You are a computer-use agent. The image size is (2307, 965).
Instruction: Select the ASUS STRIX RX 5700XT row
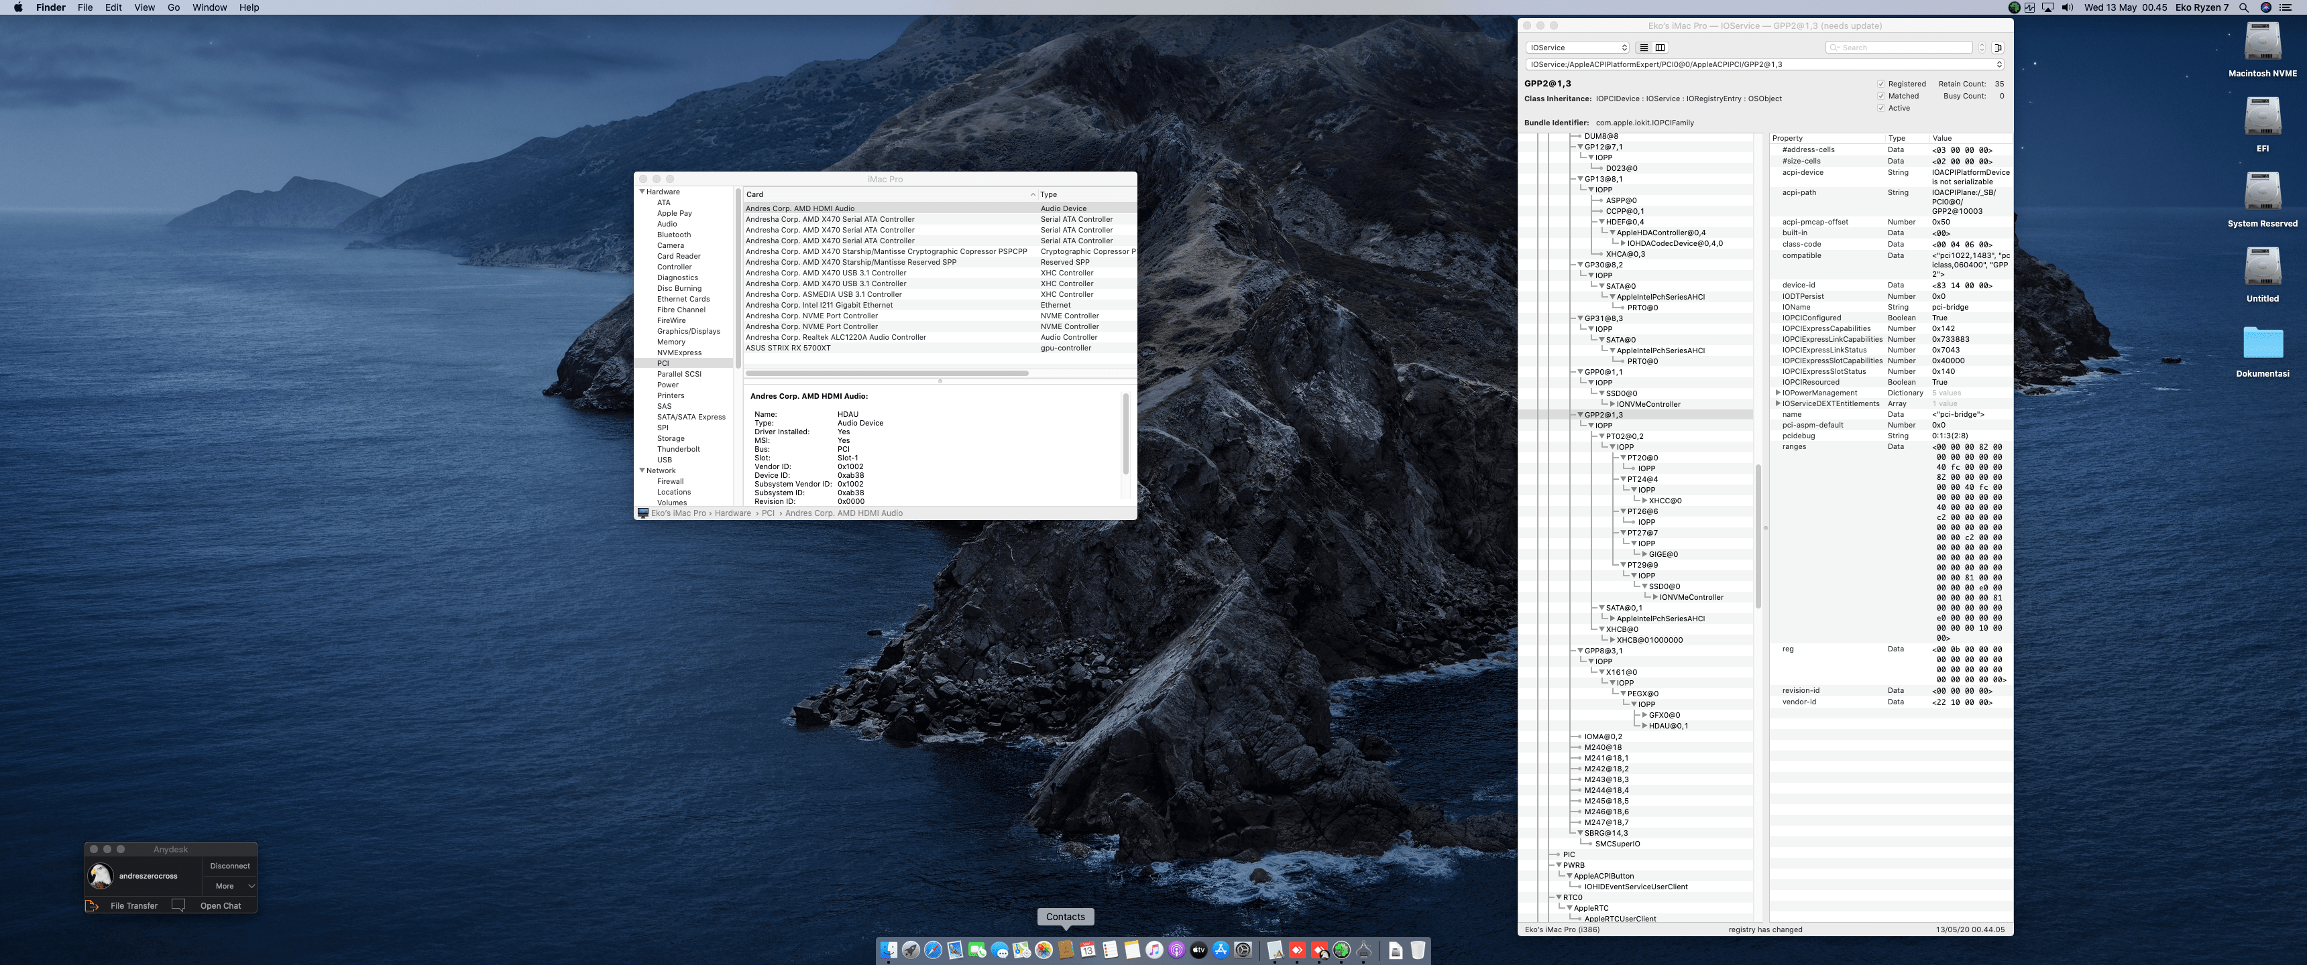click(x=939, y=348)
